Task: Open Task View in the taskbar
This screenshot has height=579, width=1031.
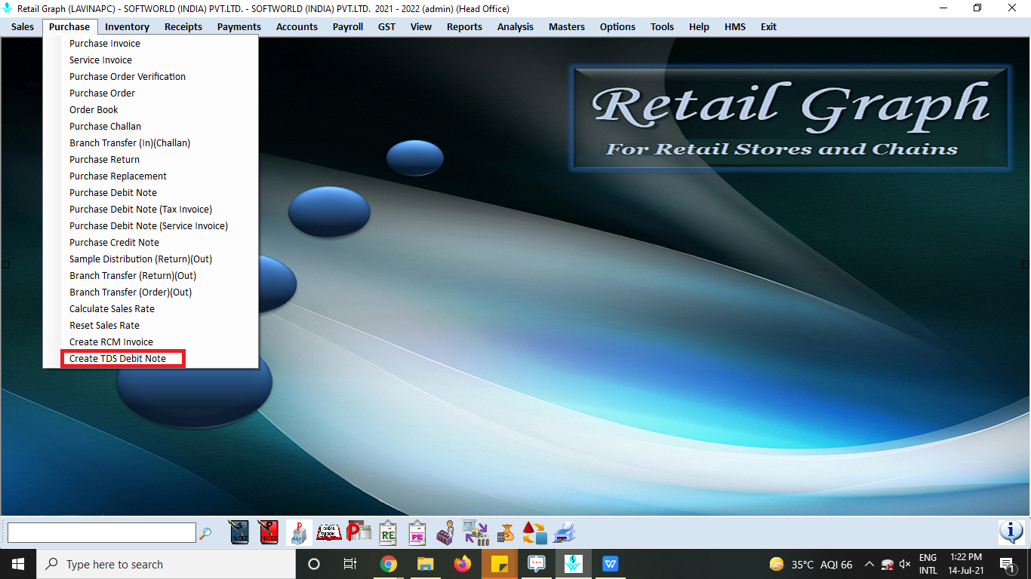Action: pyautogui.click(x=350, y=564)
